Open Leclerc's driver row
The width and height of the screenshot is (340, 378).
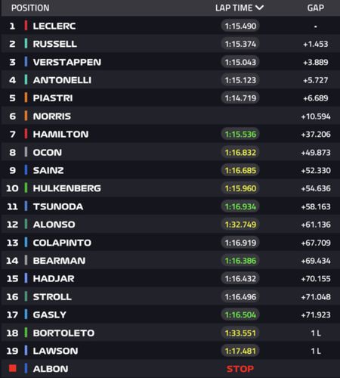click(x=171, y=26)
